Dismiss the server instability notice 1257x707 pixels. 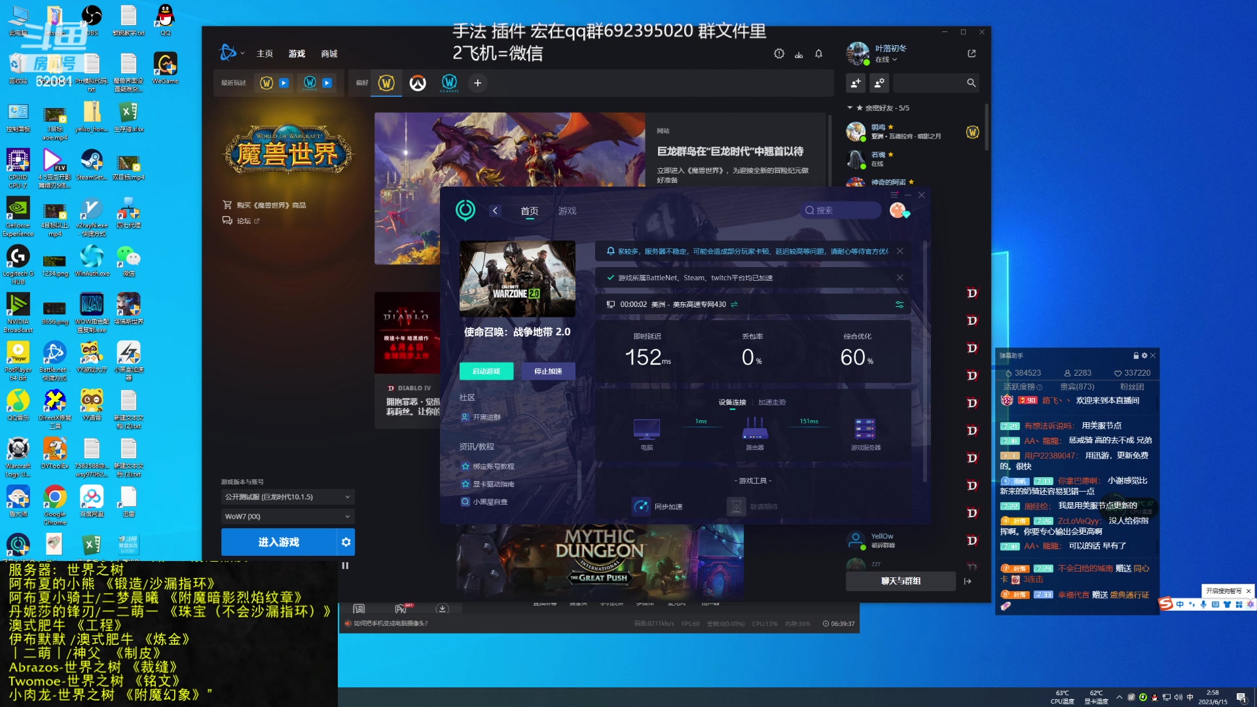[900, 251]
